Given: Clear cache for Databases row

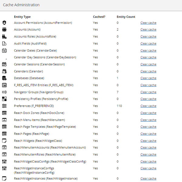Looking at the screenshot, I should tap(148, 78).
